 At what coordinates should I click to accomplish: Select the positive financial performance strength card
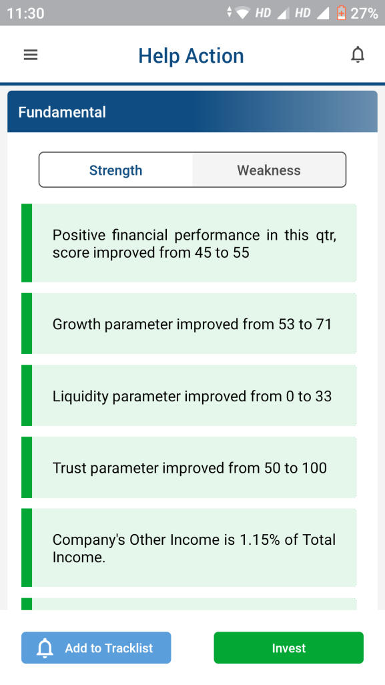coord(194,243)
